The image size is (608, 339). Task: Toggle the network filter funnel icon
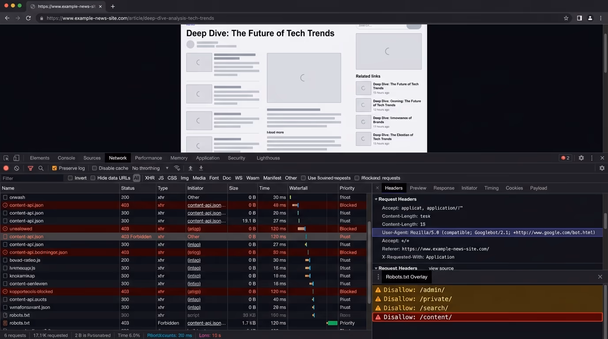tap(30, 168)
